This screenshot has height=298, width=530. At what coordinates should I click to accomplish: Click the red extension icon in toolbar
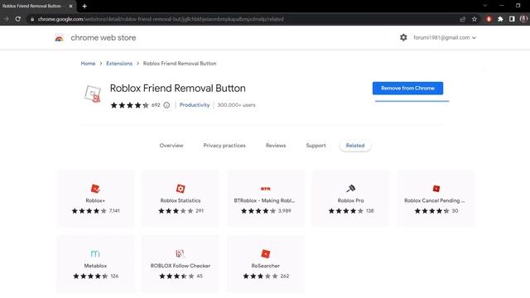pyautogui.click(x=489, y=19)
